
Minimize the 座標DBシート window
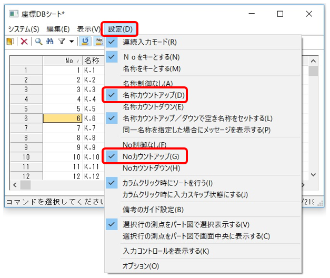[252, 14]
